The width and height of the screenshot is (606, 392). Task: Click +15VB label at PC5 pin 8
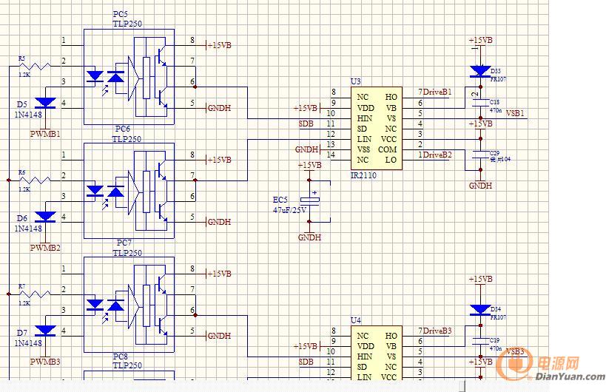point(219,45)
